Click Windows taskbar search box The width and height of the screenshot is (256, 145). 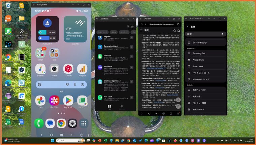(70, 140)
